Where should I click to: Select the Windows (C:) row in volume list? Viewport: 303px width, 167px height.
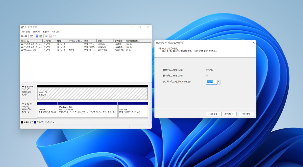[85, 50]
